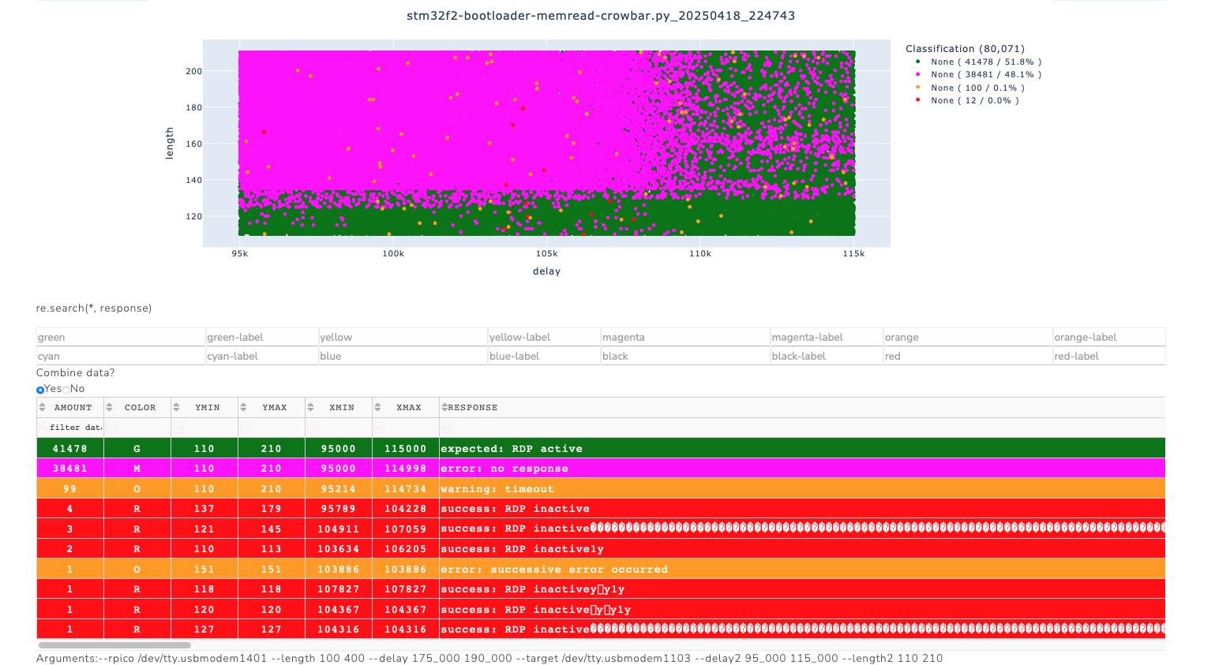Hide the magenta legend trace 38481 / 48.1%
The image size is (1215, 665).
pyautogui.click(x=977, y=75)
